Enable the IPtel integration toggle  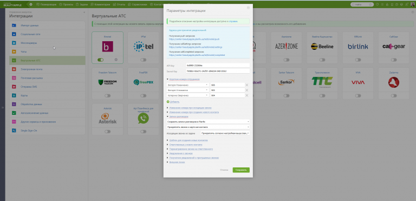(x=143, y=60)
